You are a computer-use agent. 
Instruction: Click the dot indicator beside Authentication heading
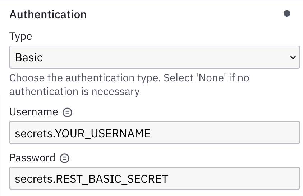[x=287, y=14]
